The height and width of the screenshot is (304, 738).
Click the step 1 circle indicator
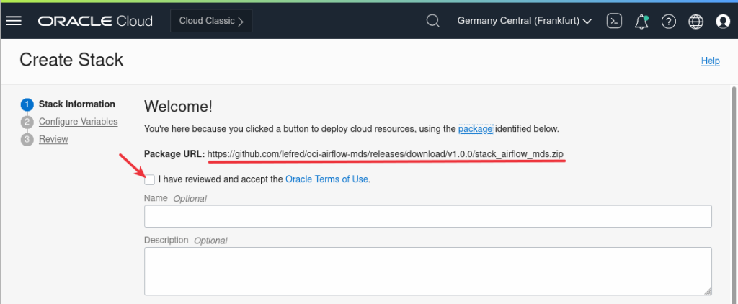27,104
